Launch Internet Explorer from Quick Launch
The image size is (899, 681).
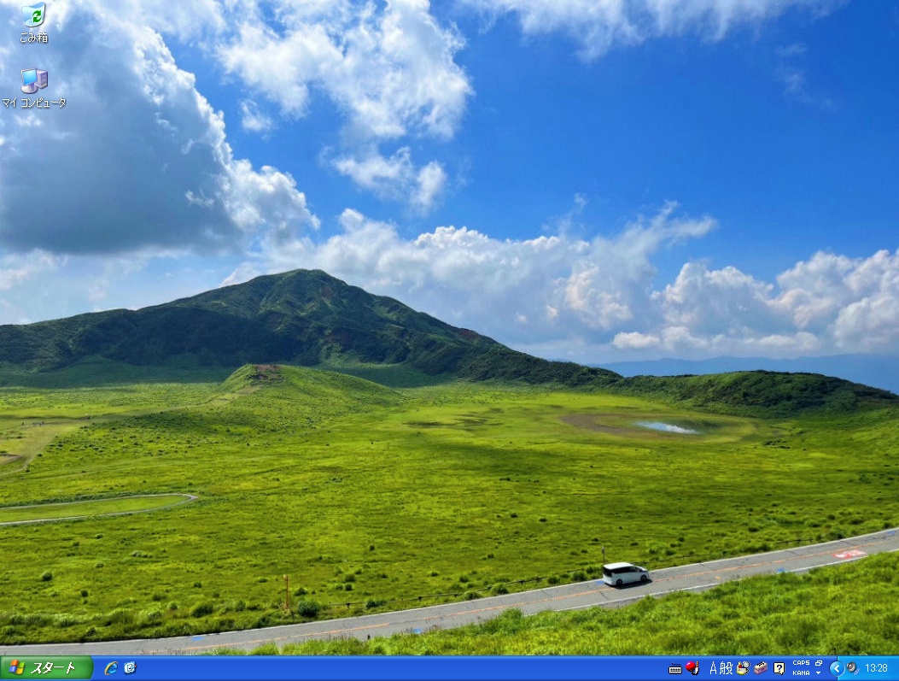[110, 668]
